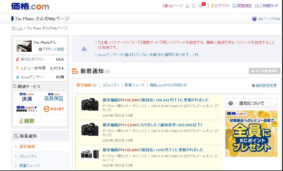Click the 価格.com logo in header
The height and width of the screenshot is (171, 283).
[x=30, y=6]
